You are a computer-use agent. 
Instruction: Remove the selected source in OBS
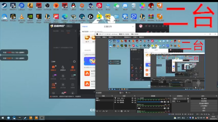pyautogui.click(x=119, y=111)
